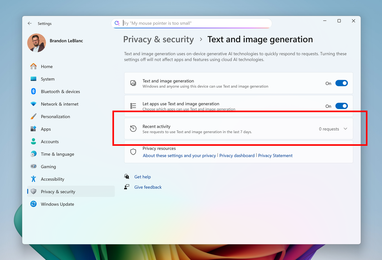
Task: Open Accounts settings from sidebar
Action: pyautogui.click(x=50, y=141)
